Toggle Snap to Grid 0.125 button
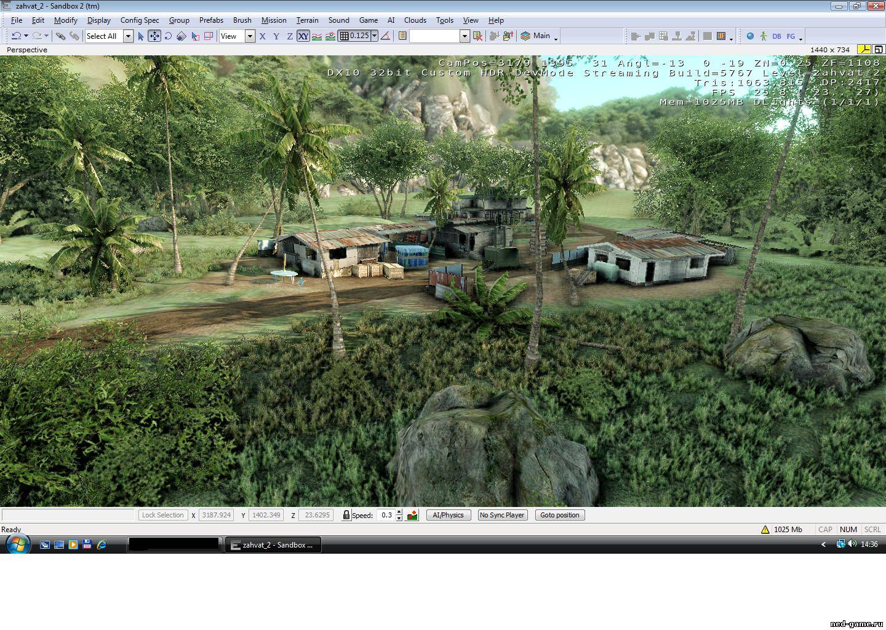The width and height of the screenshot is (886, 630). click(x=354, y=36)
